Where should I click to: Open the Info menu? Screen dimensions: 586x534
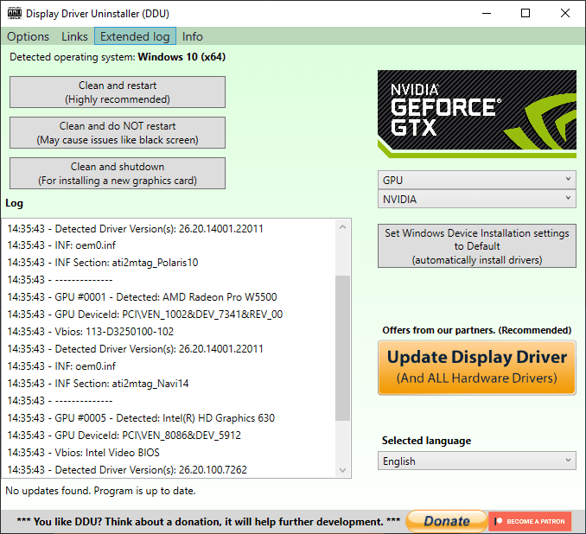coord(193,36)
